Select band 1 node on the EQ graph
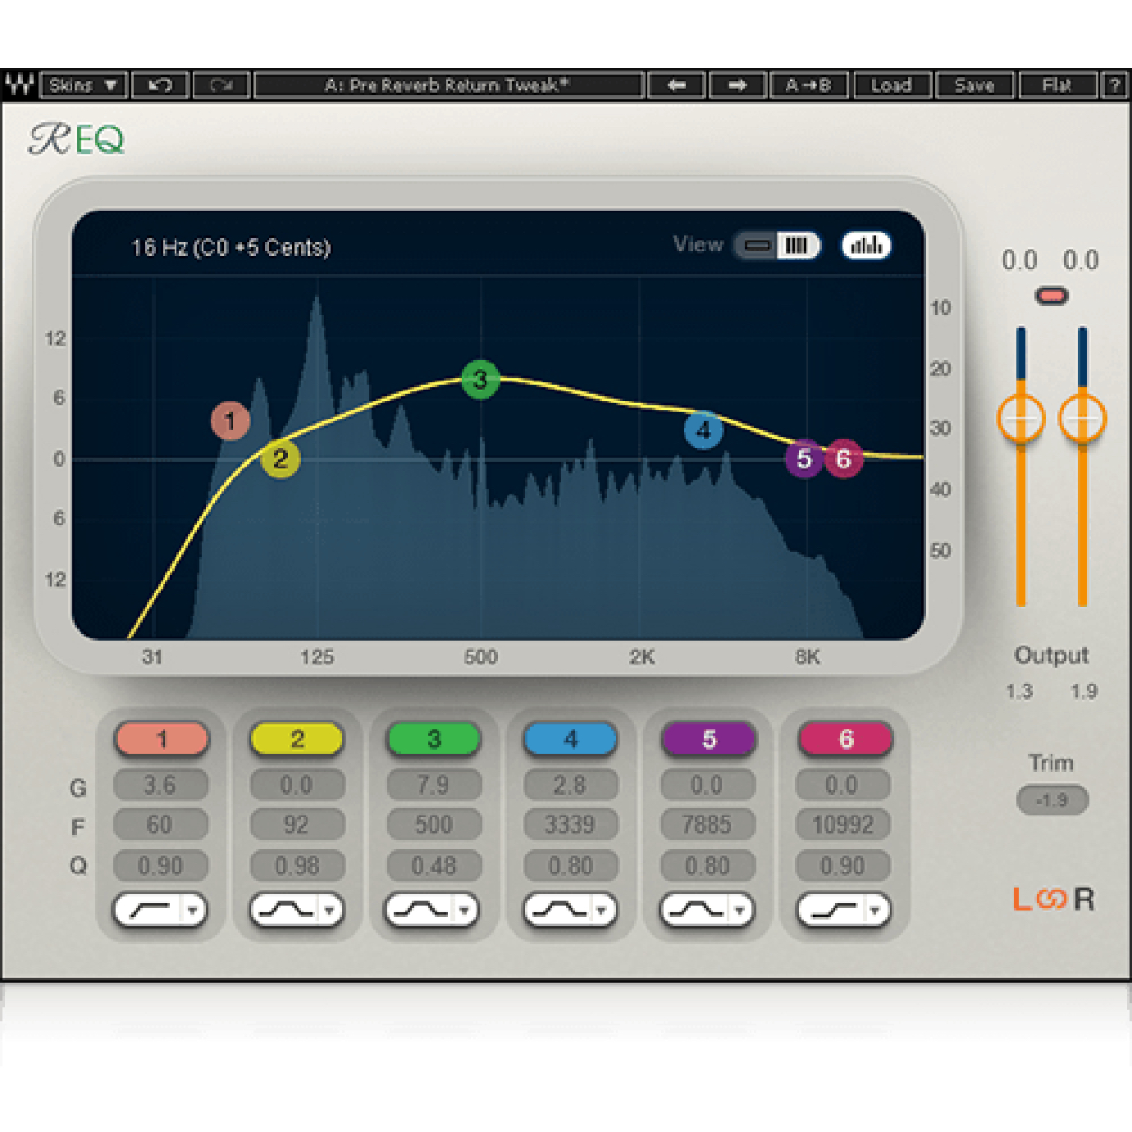Image resolution: width=1132 pixels, height=1132 pixels. point(231,421)
